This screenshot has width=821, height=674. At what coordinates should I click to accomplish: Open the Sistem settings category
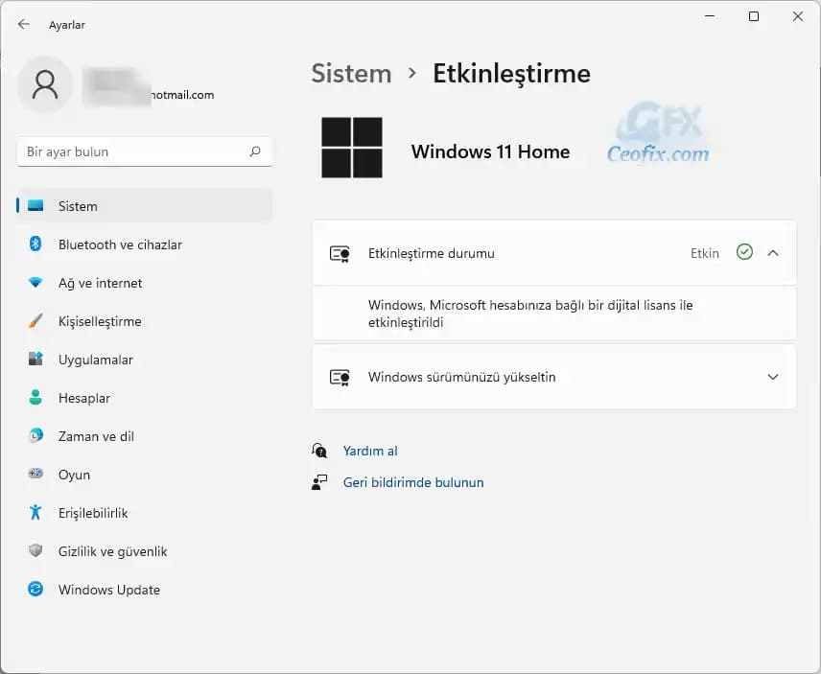point(78,206)
